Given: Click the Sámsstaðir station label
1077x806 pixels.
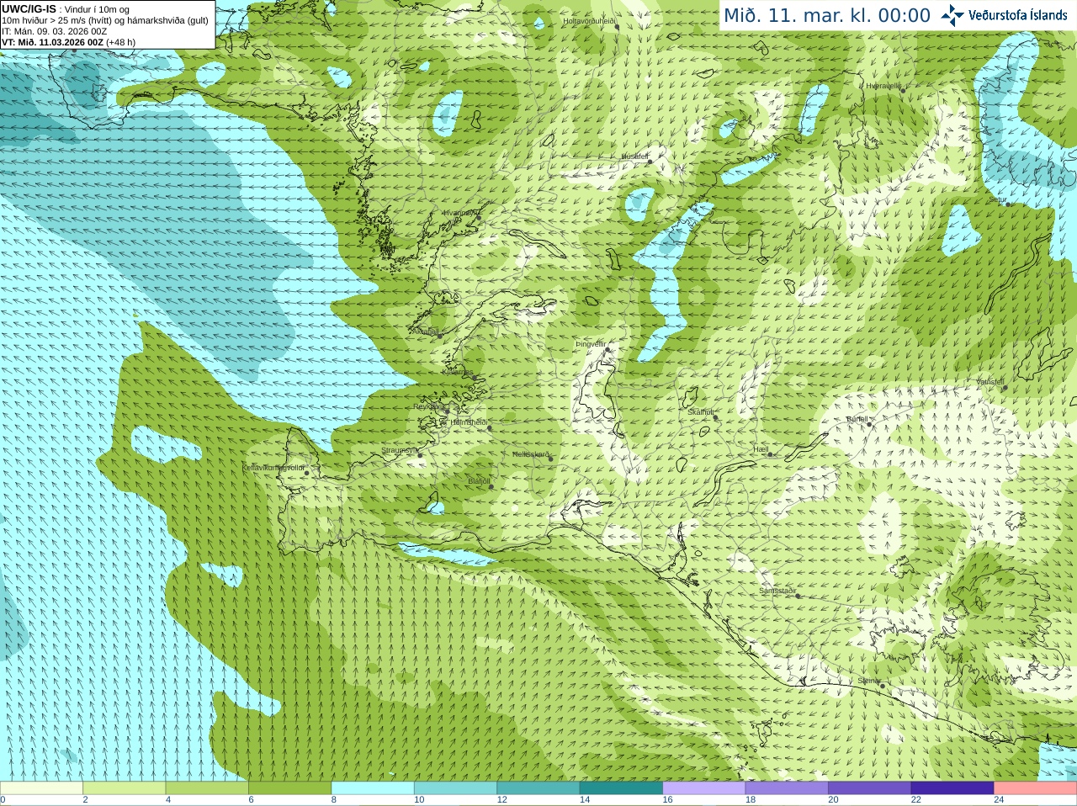Looking at the screenshot, I should click(x=777, y=591).
